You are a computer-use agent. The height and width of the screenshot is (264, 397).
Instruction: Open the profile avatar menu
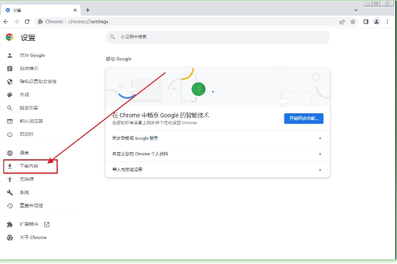coord(376,22)
